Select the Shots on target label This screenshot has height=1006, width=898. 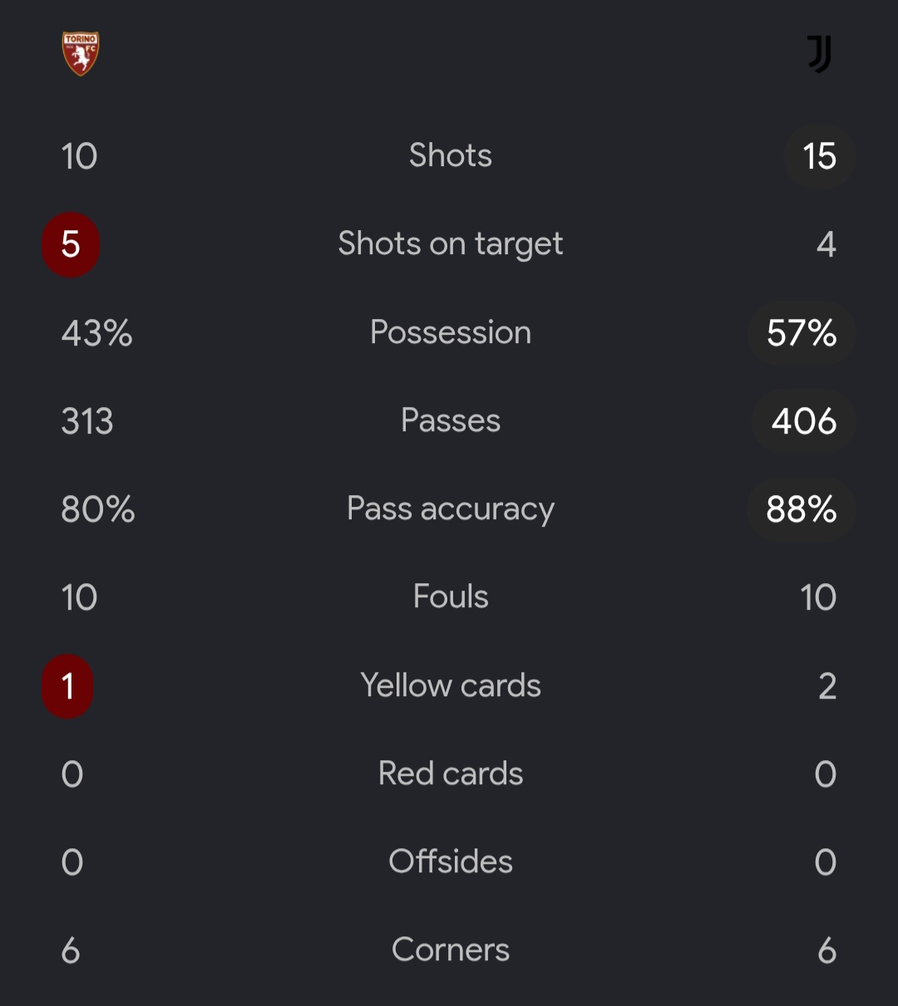click(x=451, y=244)
